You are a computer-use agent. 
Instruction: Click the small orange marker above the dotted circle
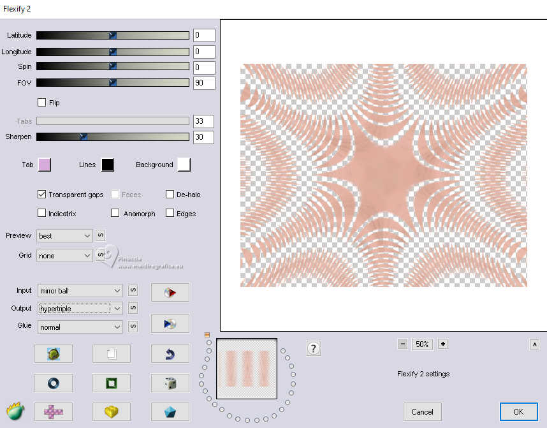pyautogui.click(x=207, y=335)
